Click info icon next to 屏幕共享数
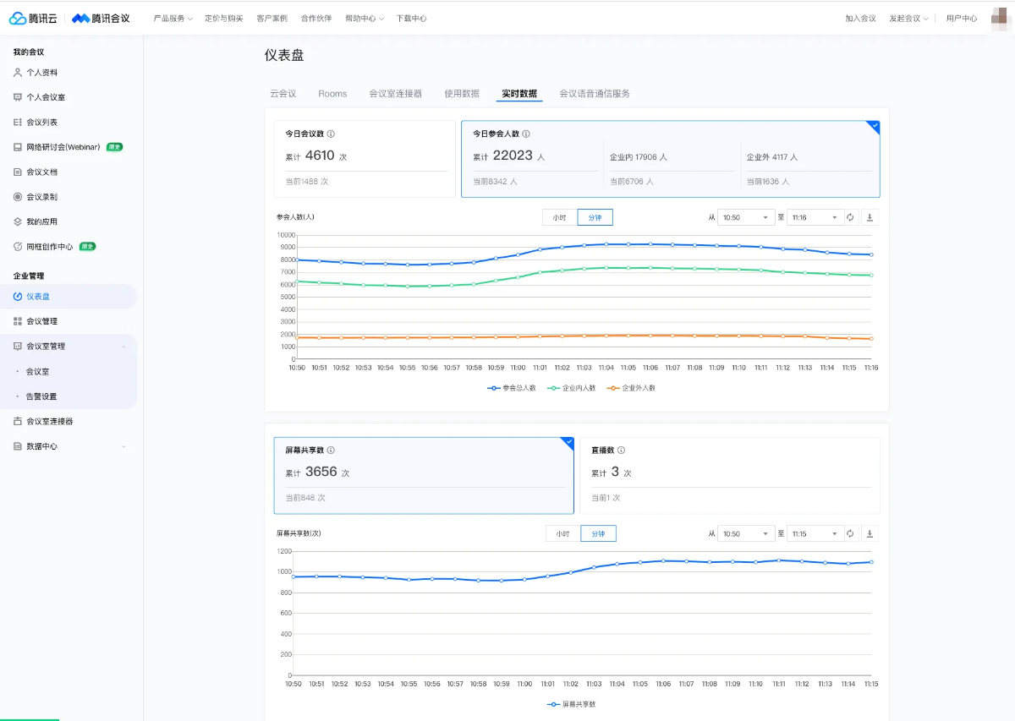The image size is (1015, 721). pyautogui.click(x=331, y=451)
